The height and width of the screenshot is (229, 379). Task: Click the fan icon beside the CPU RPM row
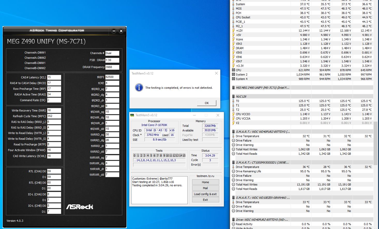pyautogui.click(x=233, y=70)
